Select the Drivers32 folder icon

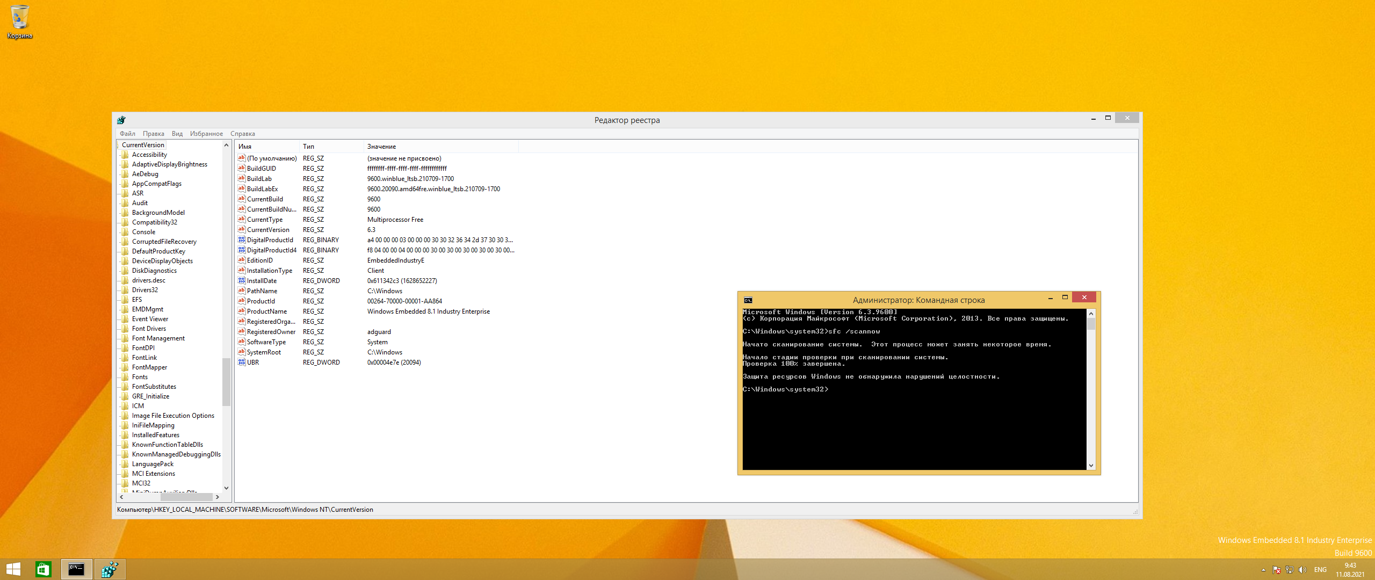click(125, 290)
